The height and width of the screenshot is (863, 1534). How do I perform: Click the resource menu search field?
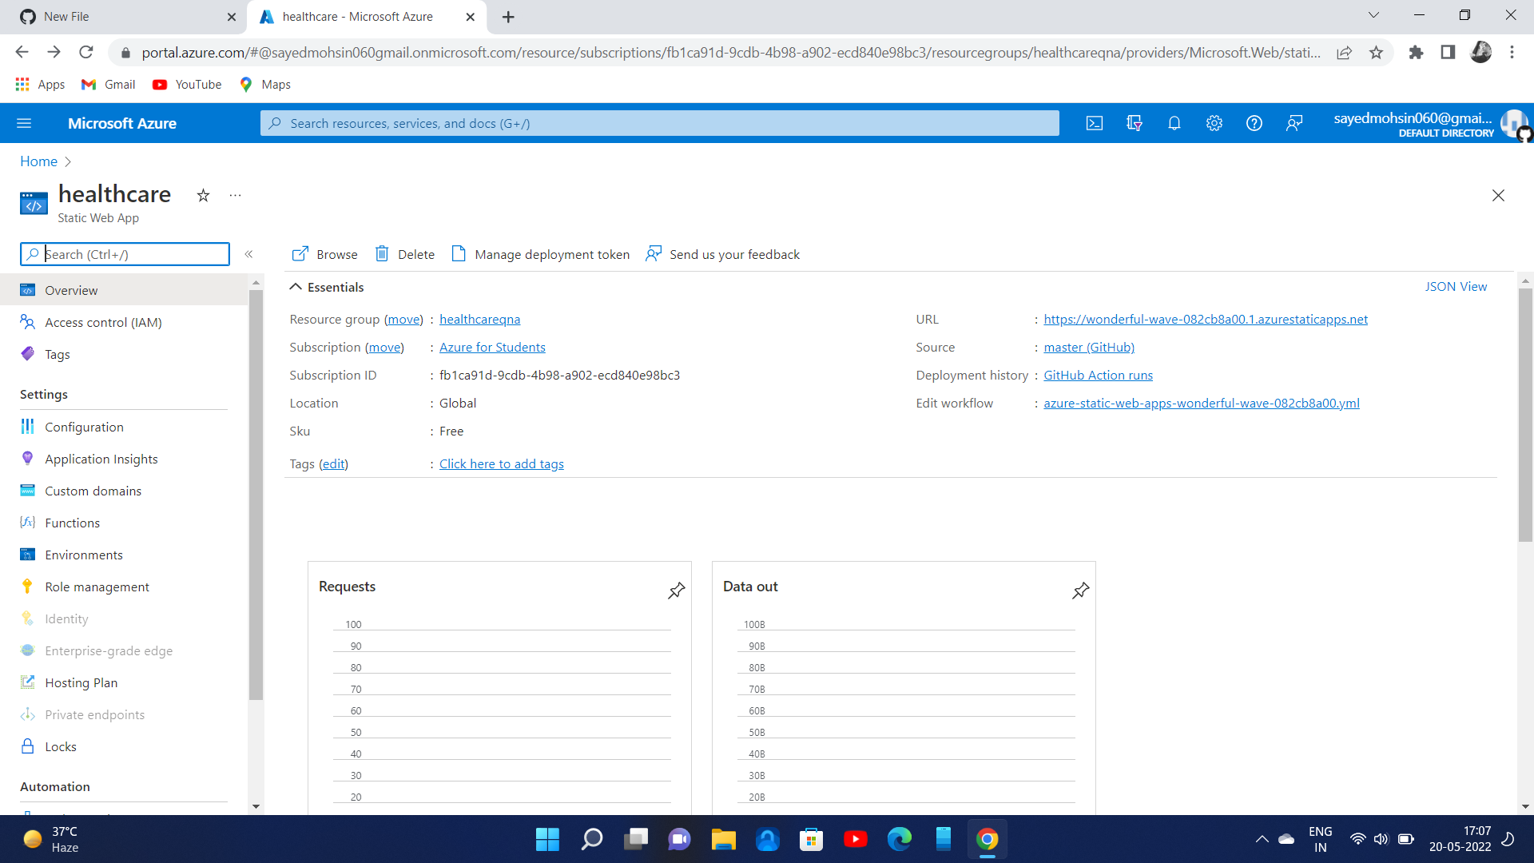(125, 254)
